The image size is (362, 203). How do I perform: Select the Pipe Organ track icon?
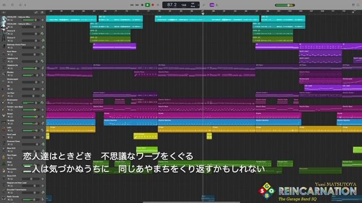3,157
